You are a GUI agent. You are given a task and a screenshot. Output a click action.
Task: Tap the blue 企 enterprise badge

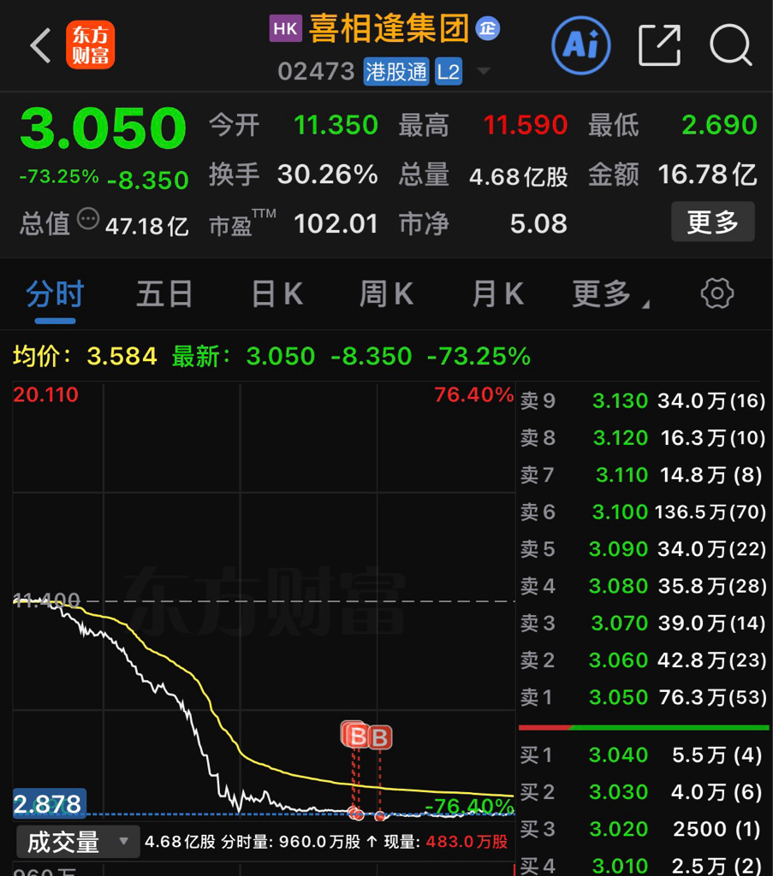coord(487,28)
